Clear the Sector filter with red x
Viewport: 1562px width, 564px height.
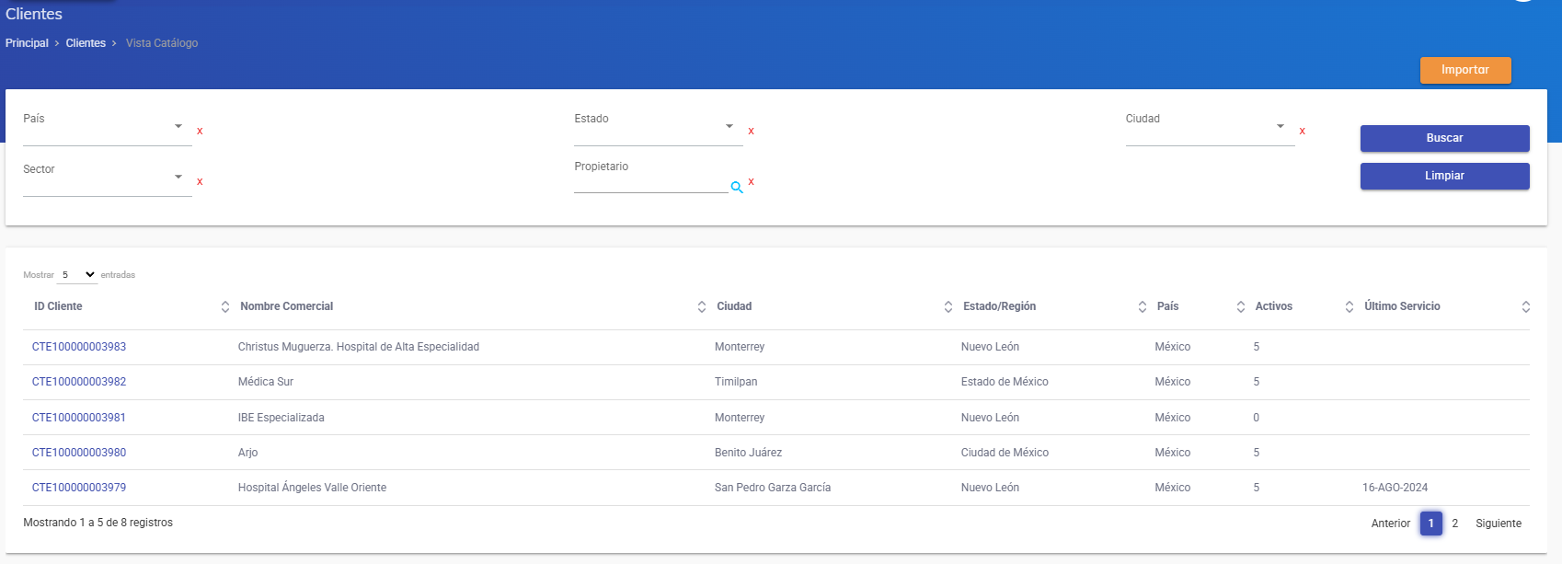click(200, 182)
